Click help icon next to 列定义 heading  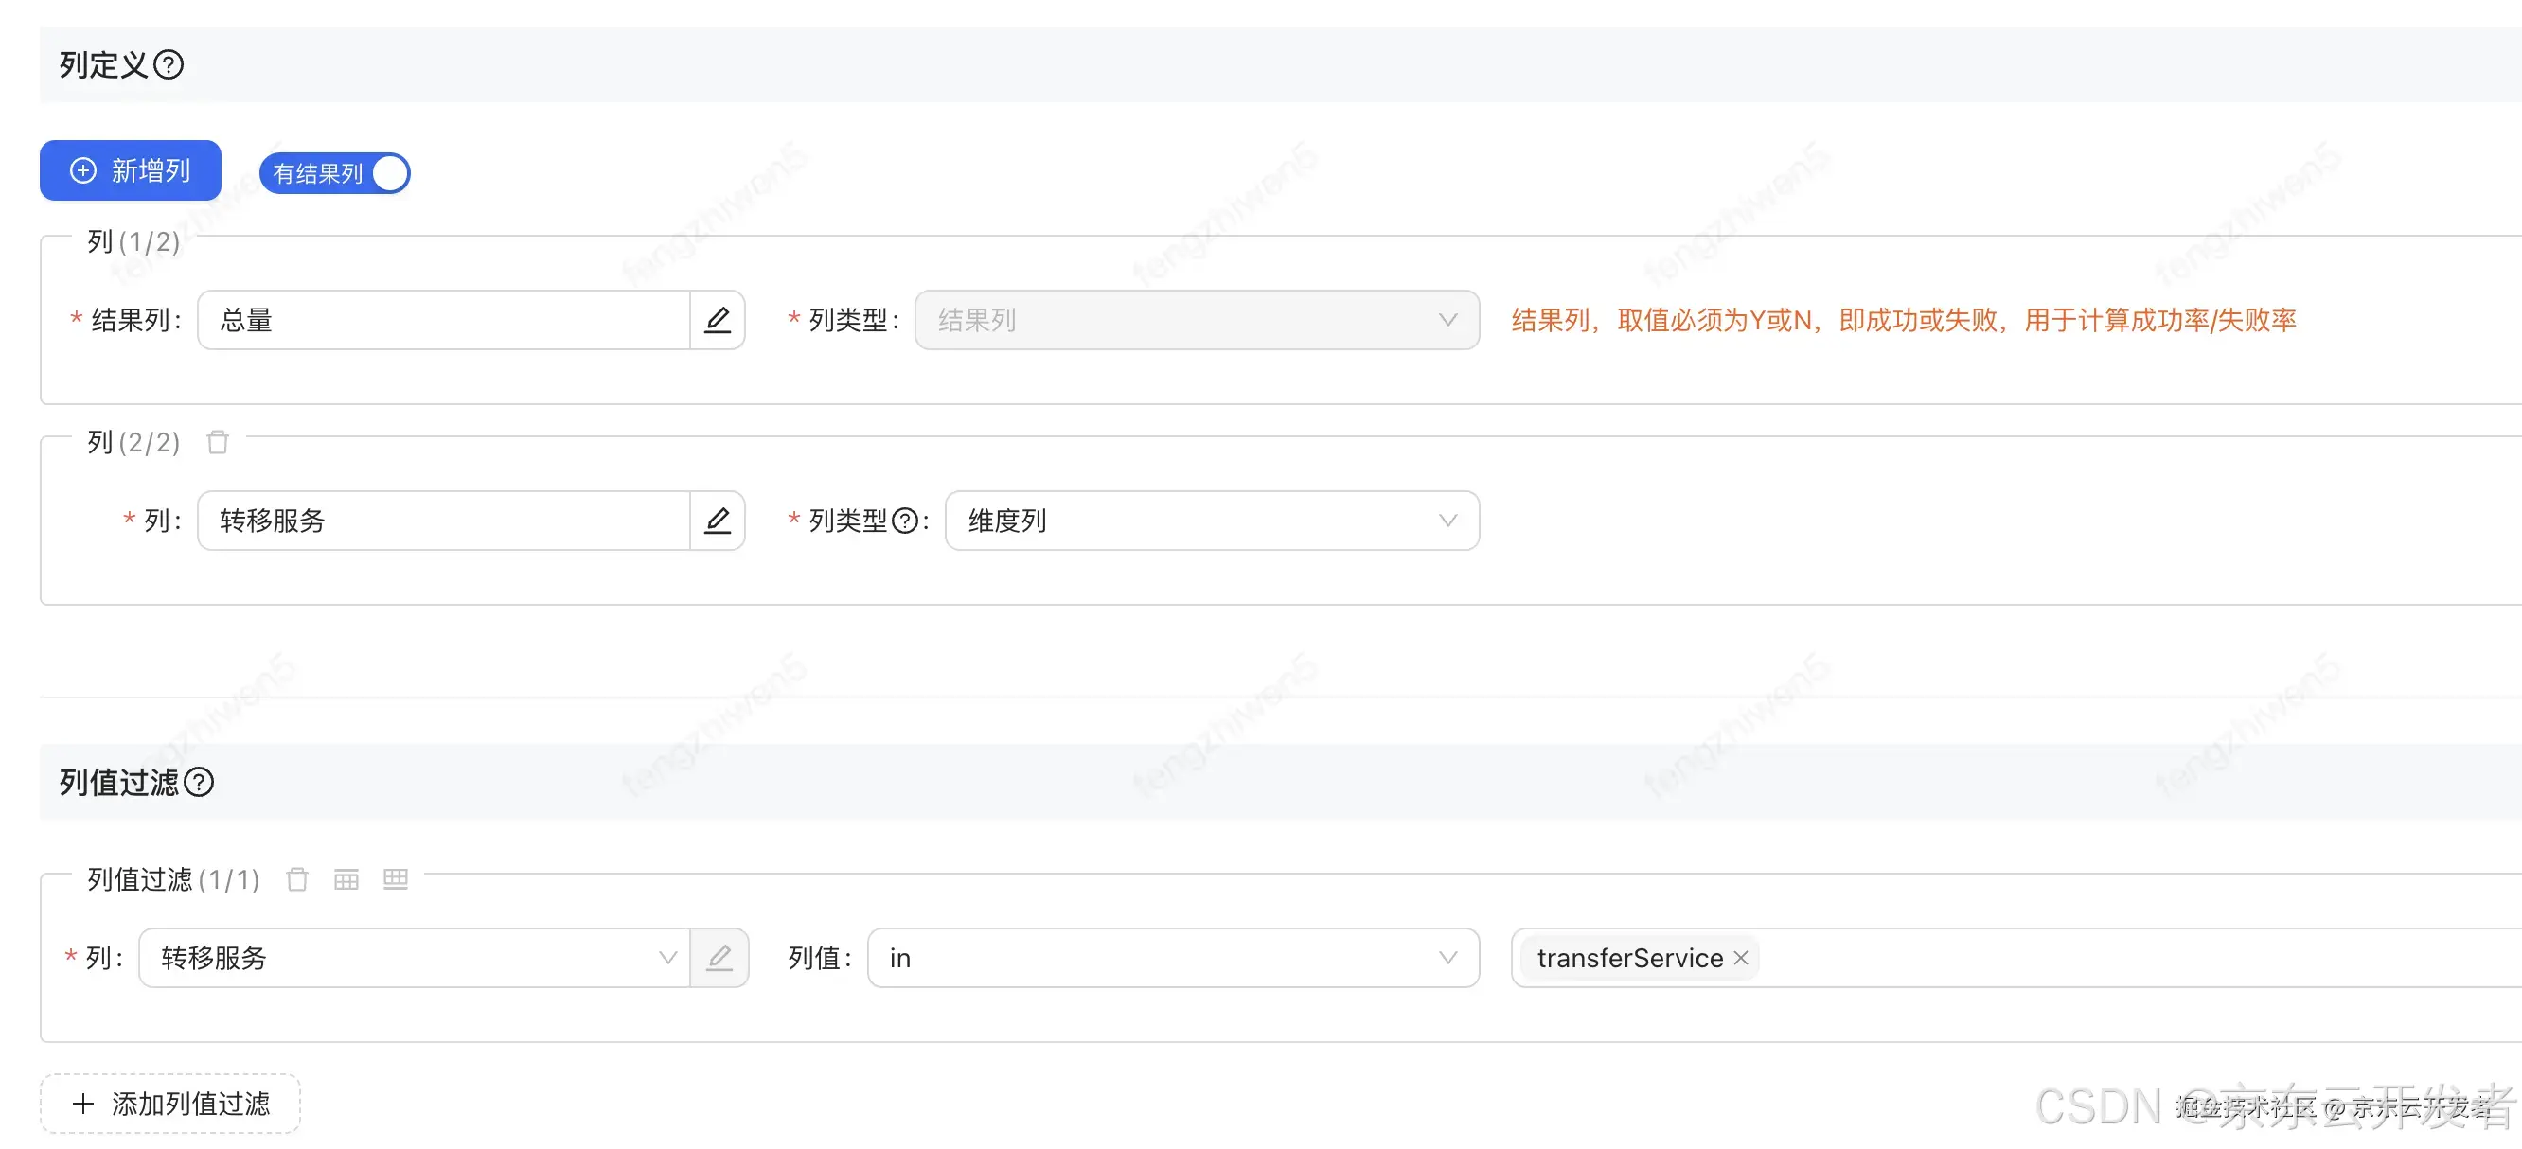click(169, 64)
